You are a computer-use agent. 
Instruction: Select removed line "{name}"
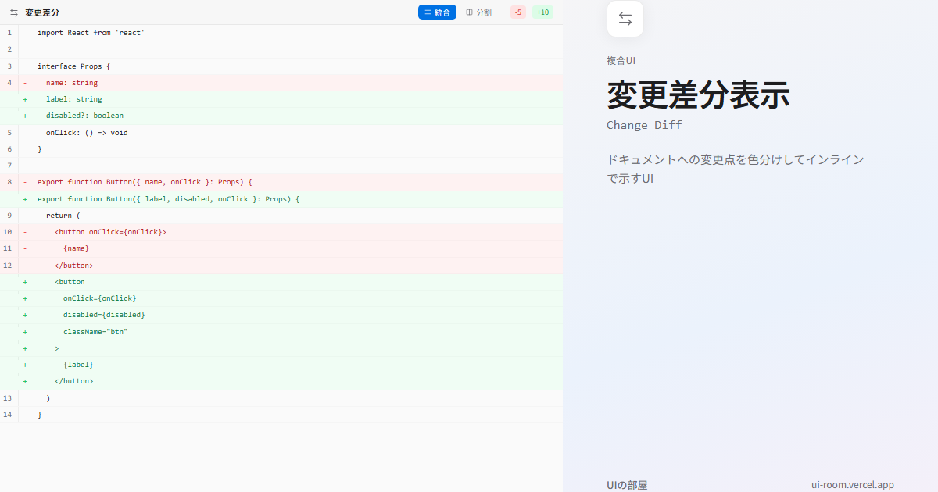(x=281, y=248)
